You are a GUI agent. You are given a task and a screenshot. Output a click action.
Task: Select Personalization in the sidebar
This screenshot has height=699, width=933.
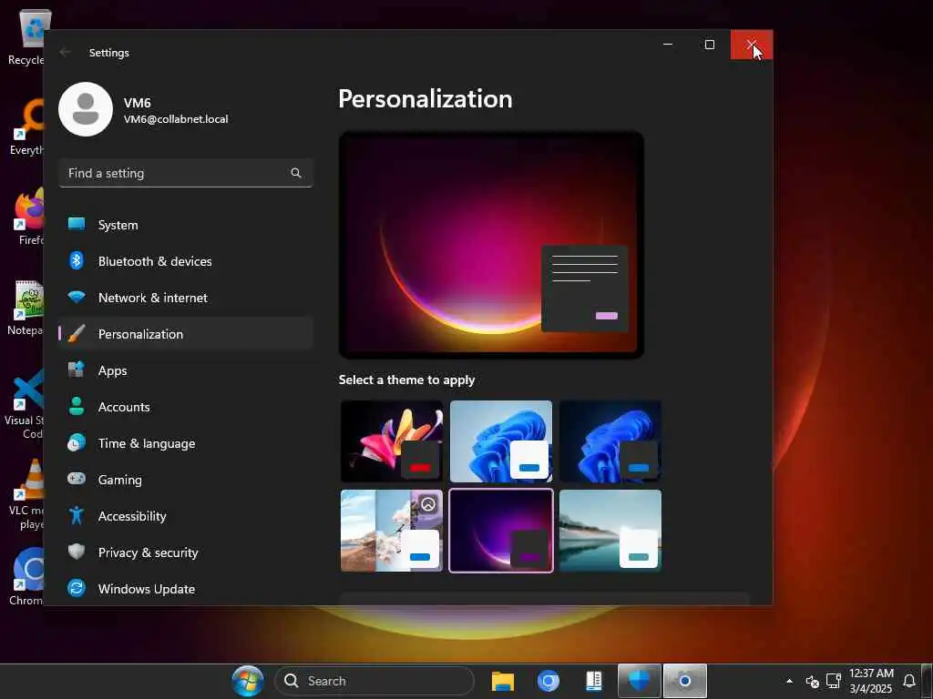coord(186,334)
